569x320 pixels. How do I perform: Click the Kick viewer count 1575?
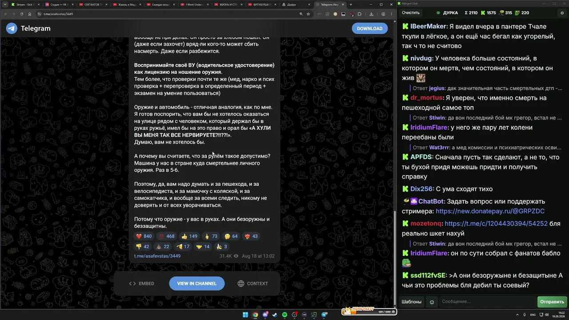pyautogui.click(x=488, y=13)
